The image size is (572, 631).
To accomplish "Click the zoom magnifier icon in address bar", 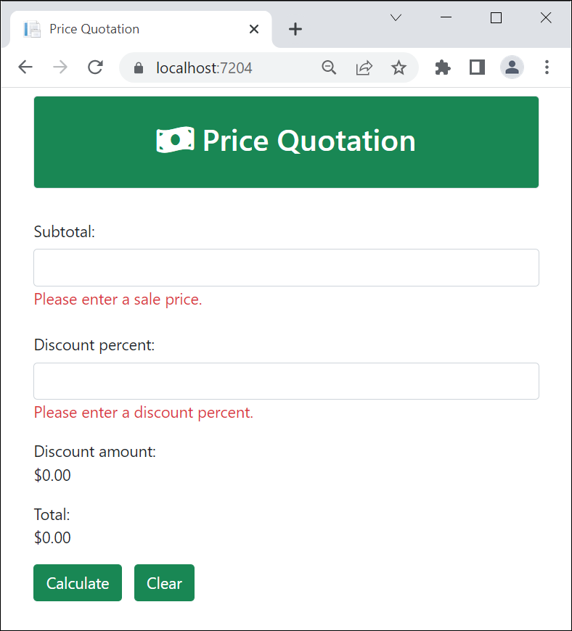I will [x=330, y=67].
